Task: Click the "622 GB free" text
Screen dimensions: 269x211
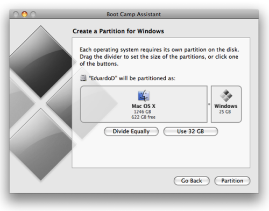Action: pyautogui.click(x=144, y=117)
